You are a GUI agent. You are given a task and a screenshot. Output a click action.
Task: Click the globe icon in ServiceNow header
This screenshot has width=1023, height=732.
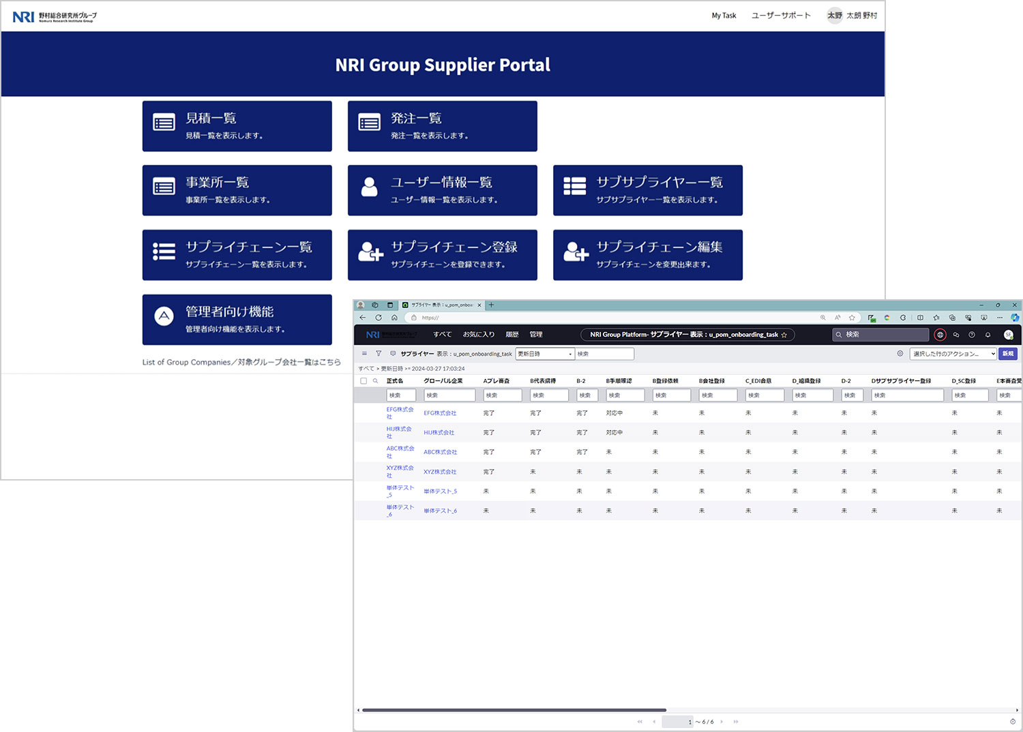[x=940, y=335]
